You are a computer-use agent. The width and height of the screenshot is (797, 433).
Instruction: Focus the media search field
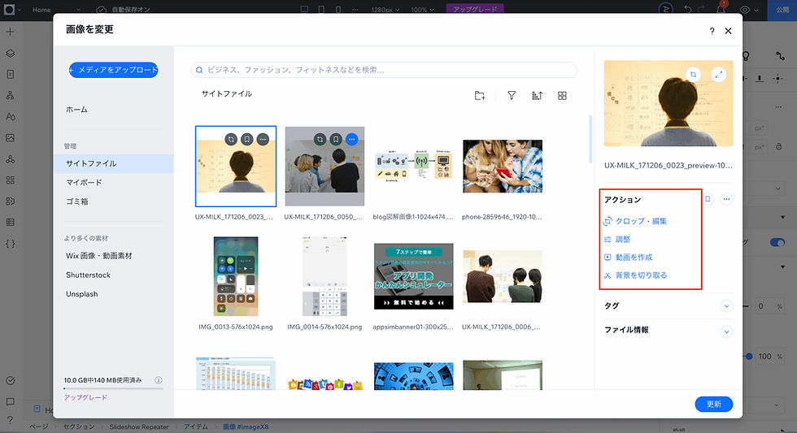[384, 70]
